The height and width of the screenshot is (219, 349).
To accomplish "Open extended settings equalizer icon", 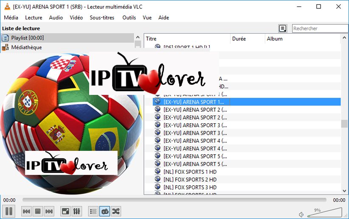I will coord(76,211).
